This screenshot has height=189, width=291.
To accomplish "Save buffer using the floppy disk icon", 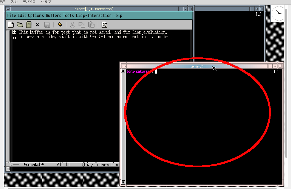I will (47, 25).
